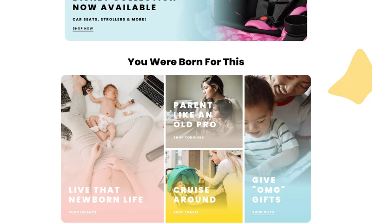Image resolution: width=372 pixels, height=223 pixels.
Task: Click the You Were Born For This heading
Action: click(x=186, y=62)
